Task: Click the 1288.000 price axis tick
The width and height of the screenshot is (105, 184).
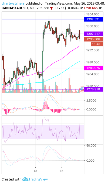Action: pyautogui.click(x=93, y=62)
